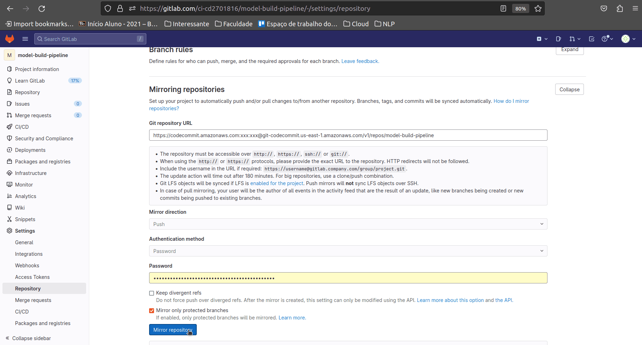Open the Mirror direction dropdown
Viewport: 642px width, 345px height.
click(348, 224)
